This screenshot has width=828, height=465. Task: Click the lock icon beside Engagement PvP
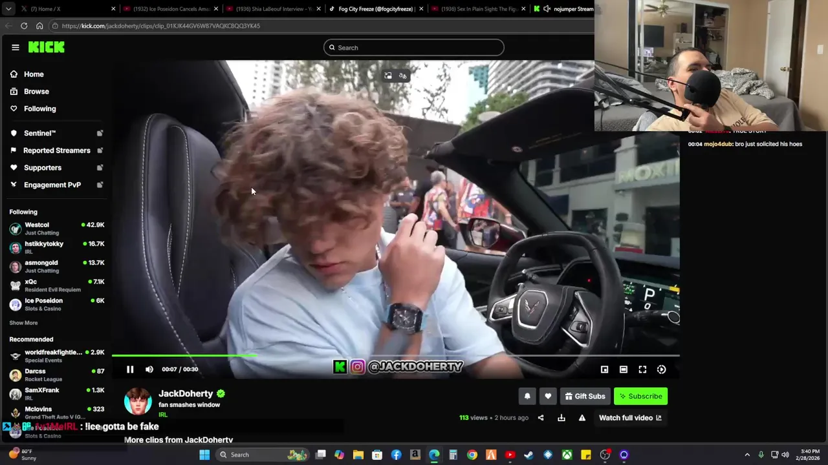pyautogui.click(x=100, y=185)
